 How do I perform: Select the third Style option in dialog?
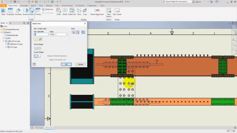point(83,32)
